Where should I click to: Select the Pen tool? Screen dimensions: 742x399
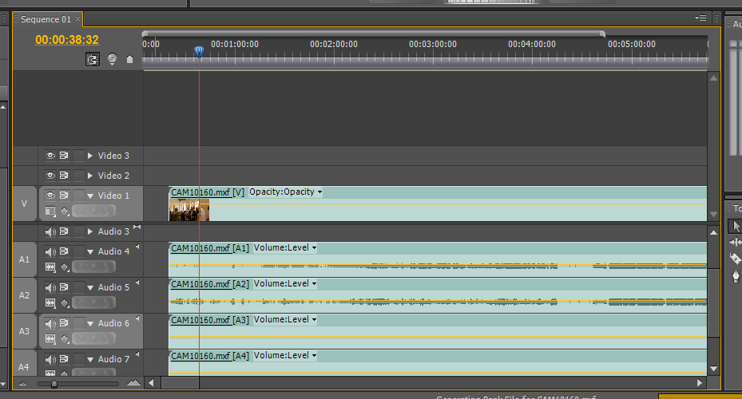coord(736,276)
